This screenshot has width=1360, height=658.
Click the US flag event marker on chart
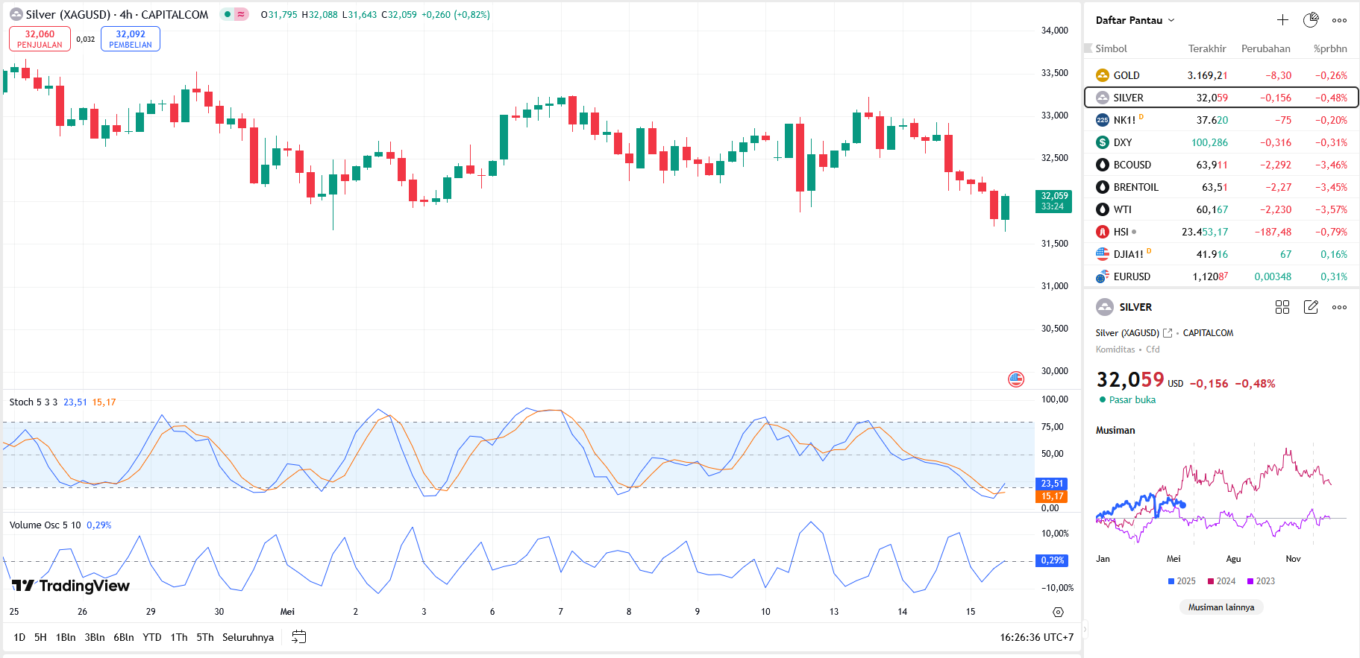(x=1016, y=379)
